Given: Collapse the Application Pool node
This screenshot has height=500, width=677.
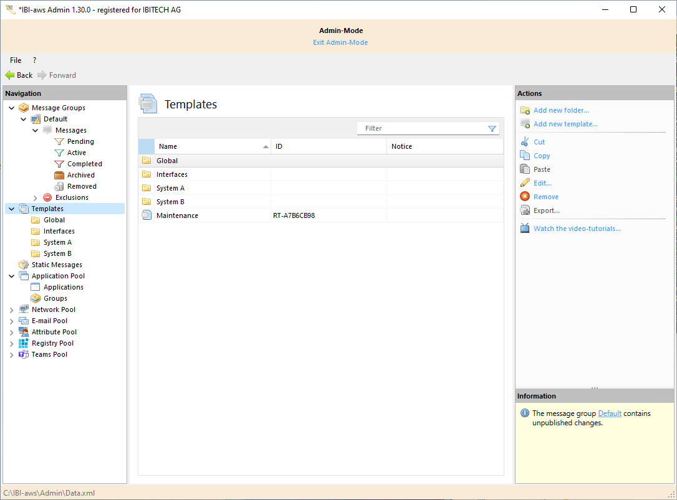Looking at the screenshot, I should (x=11, y=276).
